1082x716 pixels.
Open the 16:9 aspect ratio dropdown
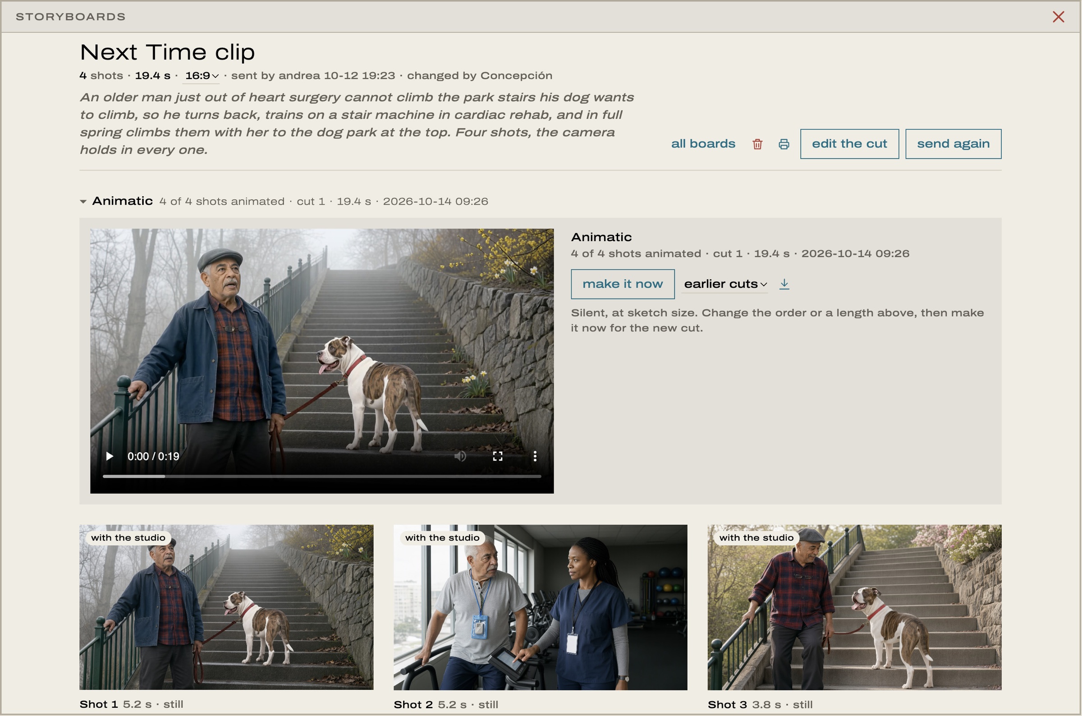pos(202,76)
